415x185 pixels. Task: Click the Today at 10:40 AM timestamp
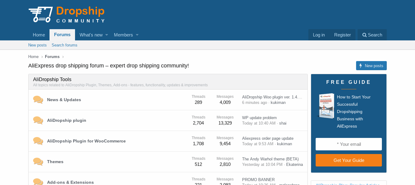tap(259, 123)
